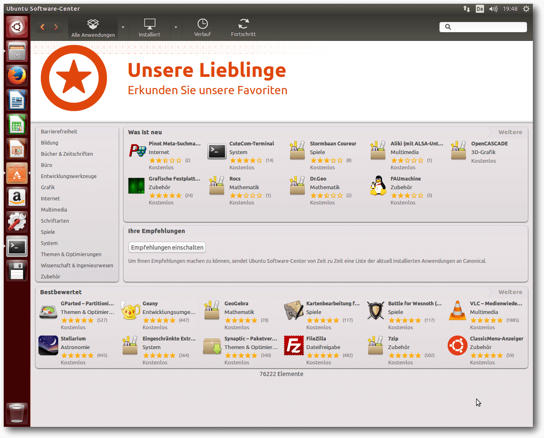Open the Battle for Wesnoth shield icon
The width and height of the screenshot is (544, 438).
click(375, 311)
